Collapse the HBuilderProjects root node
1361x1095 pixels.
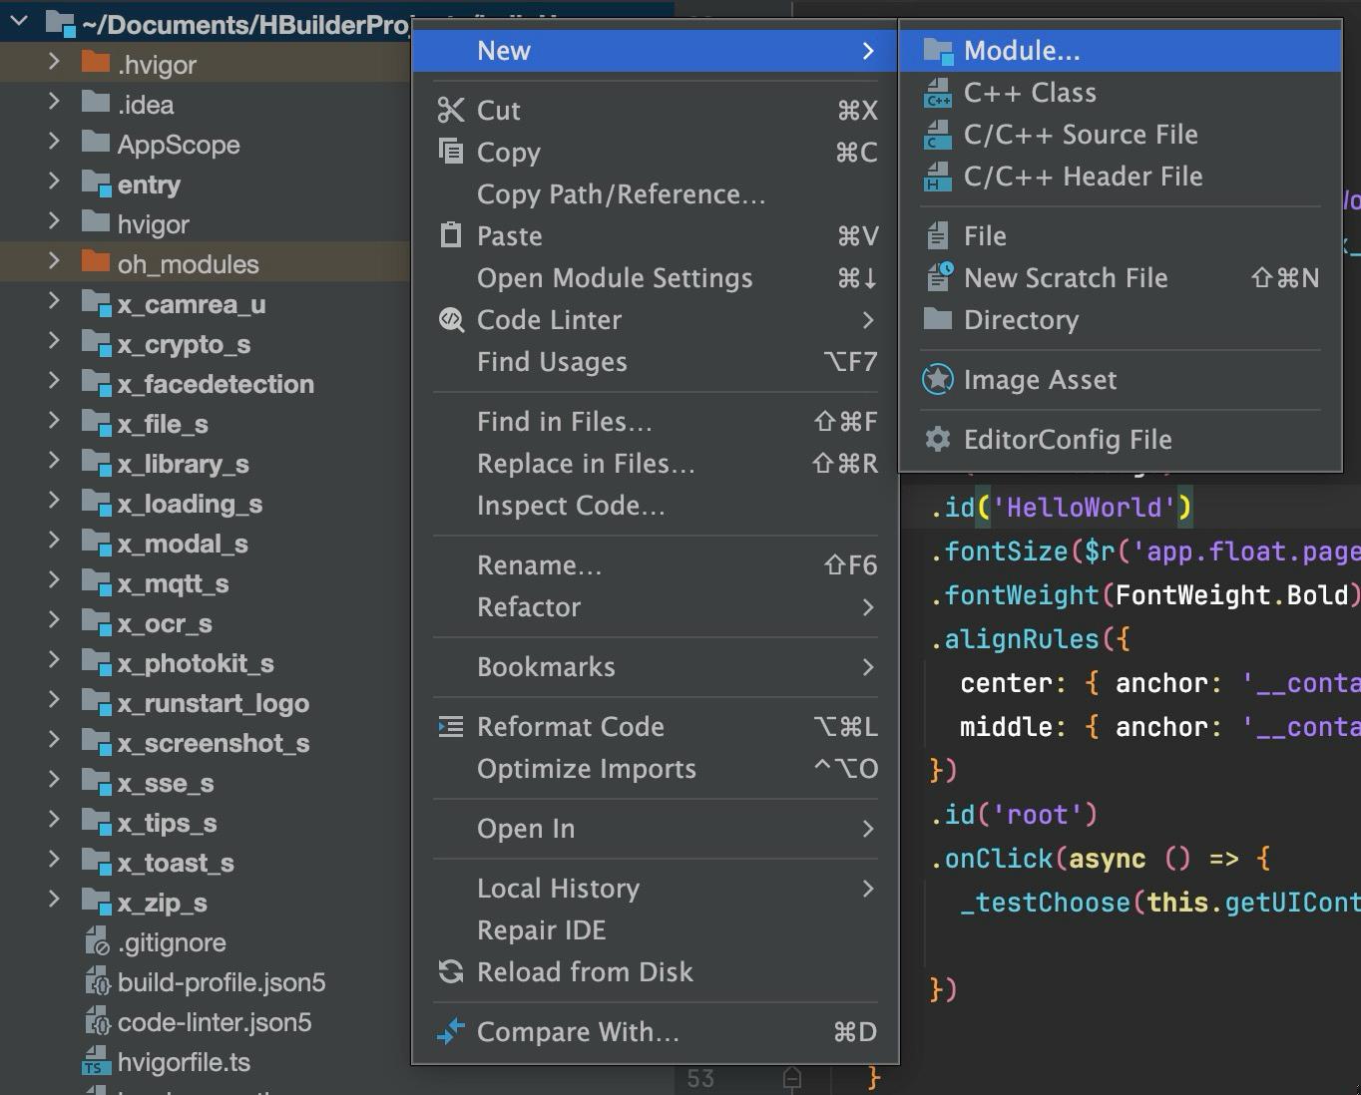(19, 20)
